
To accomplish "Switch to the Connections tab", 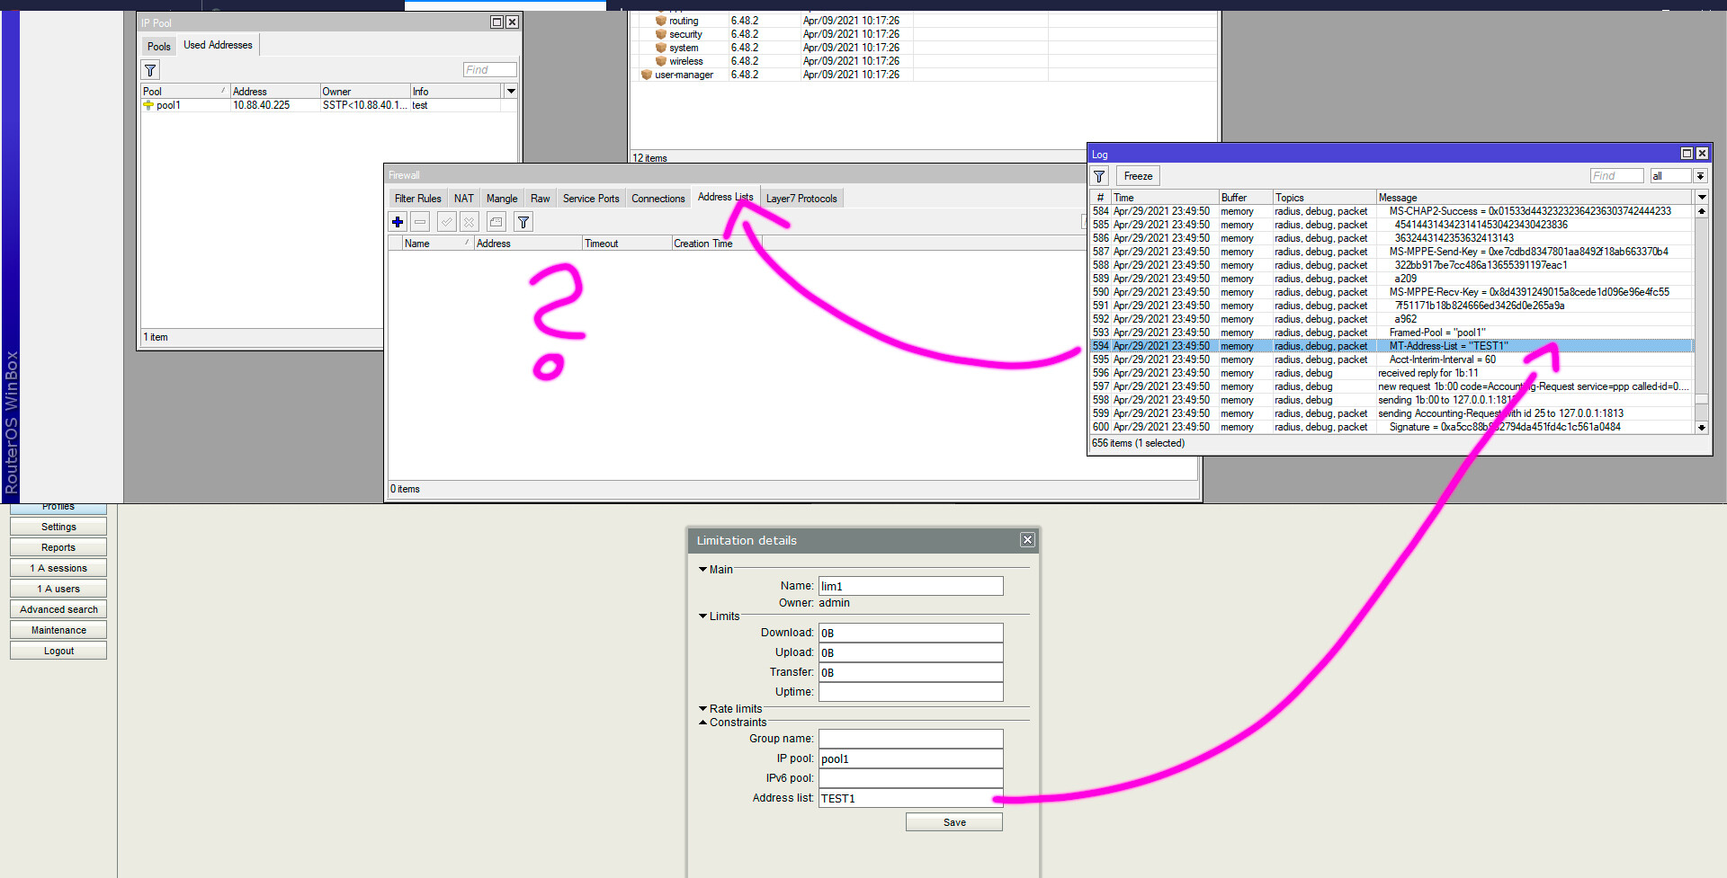I will pyautogui.click(x=658, y=199).
